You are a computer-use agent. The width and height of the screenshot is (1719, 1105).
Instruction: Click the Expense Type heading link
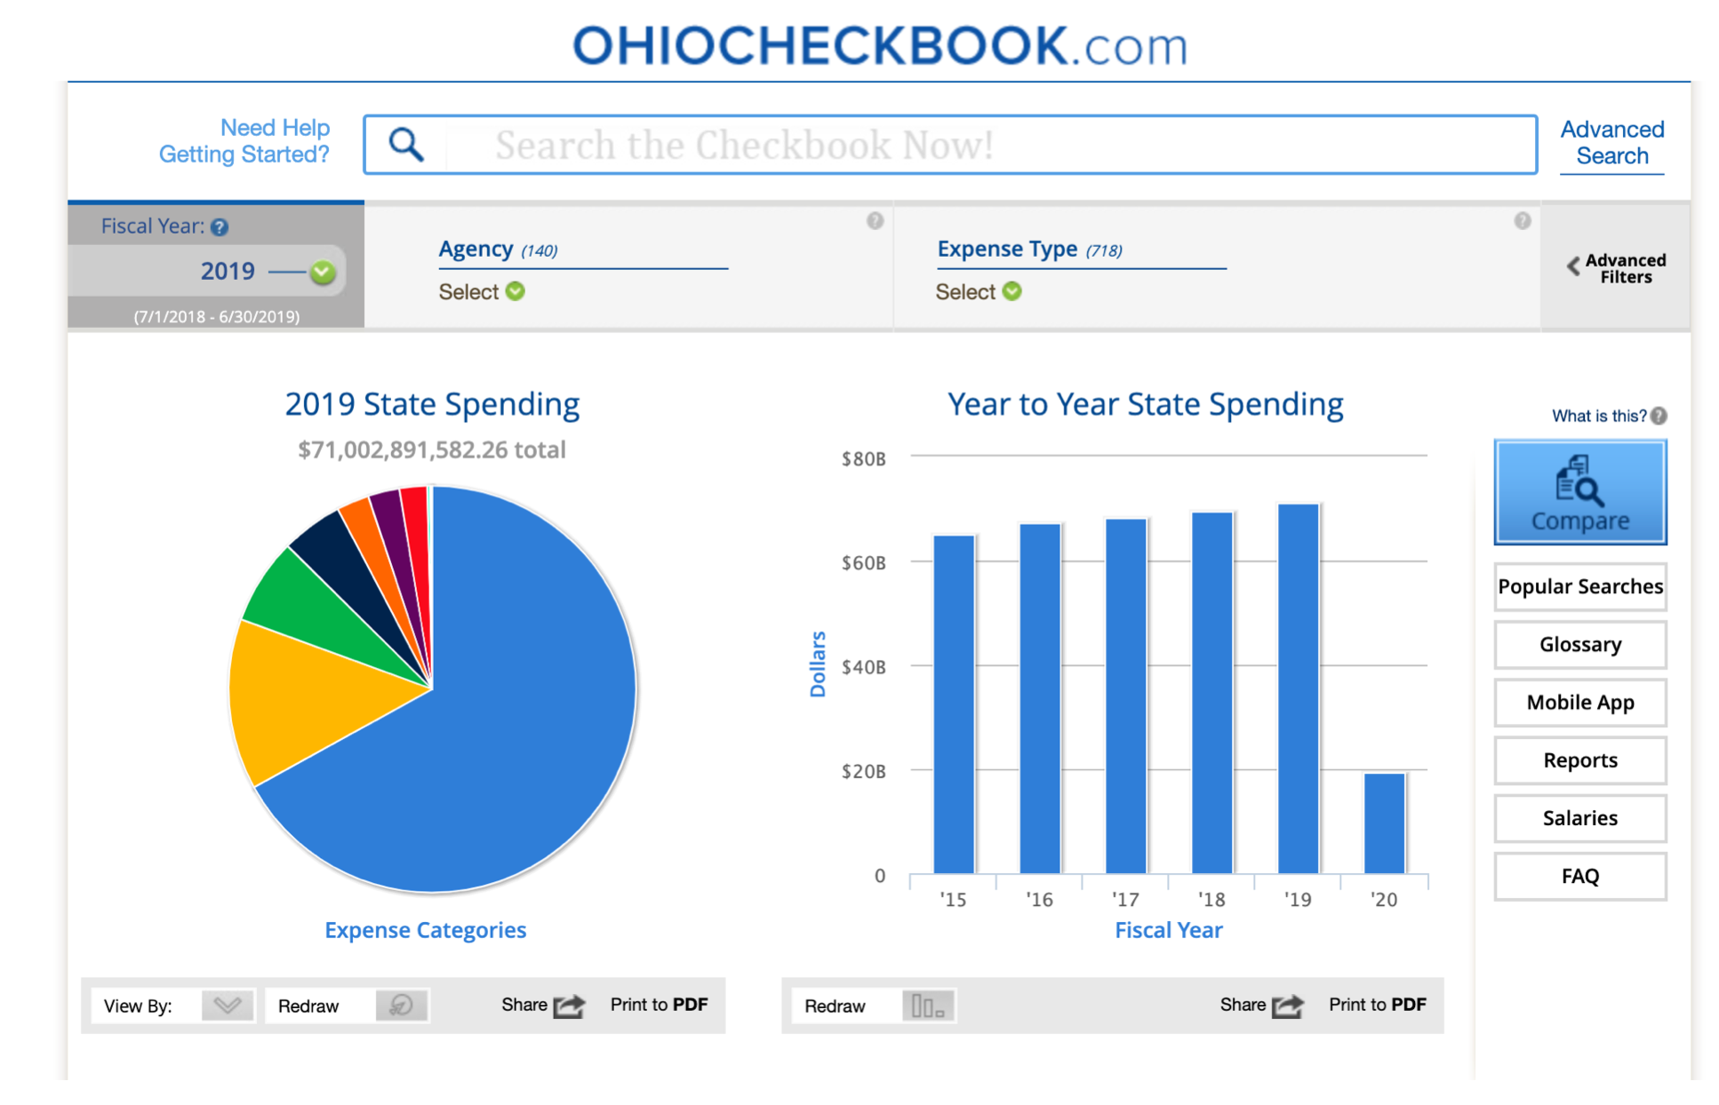tap(1007, 249)
